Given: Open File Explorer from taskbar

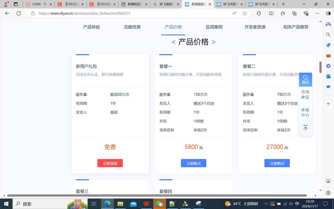Looking at the screenshot, I should click(120, 204).
